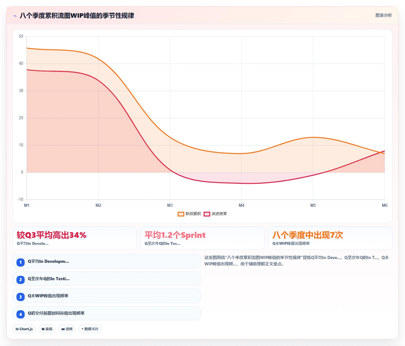
Task: Click the M2 x-axis label
Action: click(x=98, y=205)
